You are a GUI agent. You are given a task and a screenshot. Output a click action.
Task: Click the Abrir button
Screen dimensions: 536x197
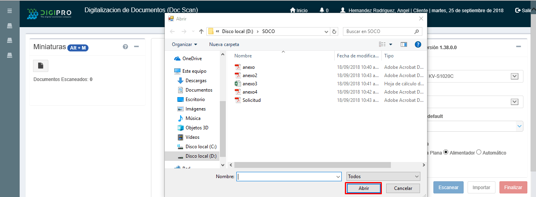tap(363, 188)
